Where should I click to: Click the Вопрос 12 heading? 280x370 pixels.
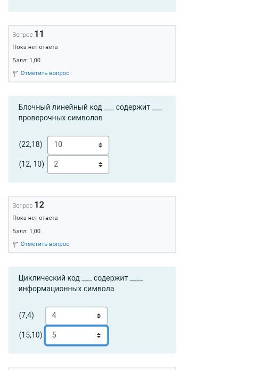(x=28, y=205)
